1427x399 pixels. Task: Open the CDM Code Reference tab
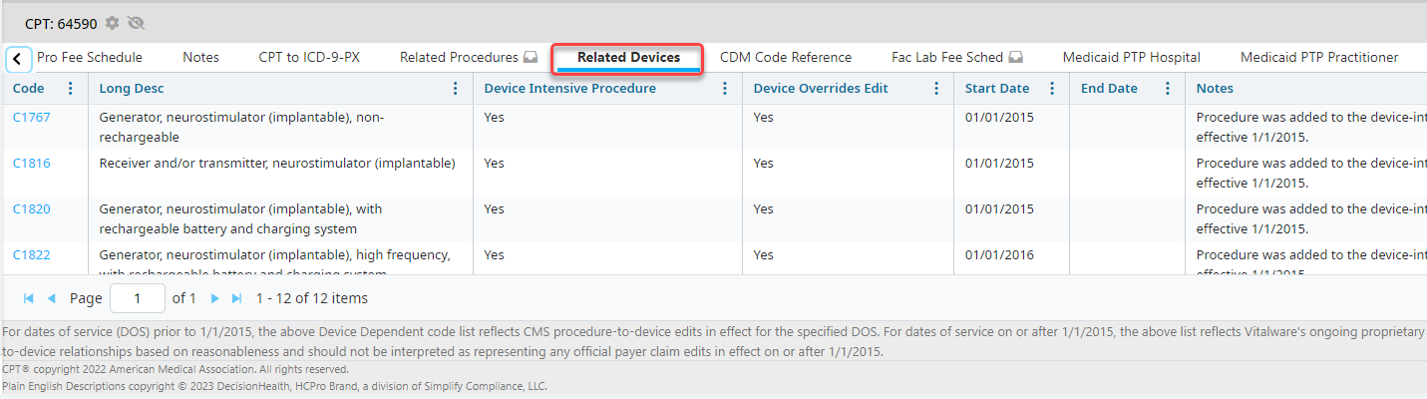(785, 58)
